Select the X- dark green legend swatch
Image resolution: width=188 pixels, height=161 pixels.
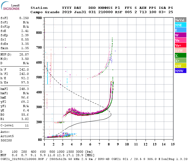pos(180,56)
